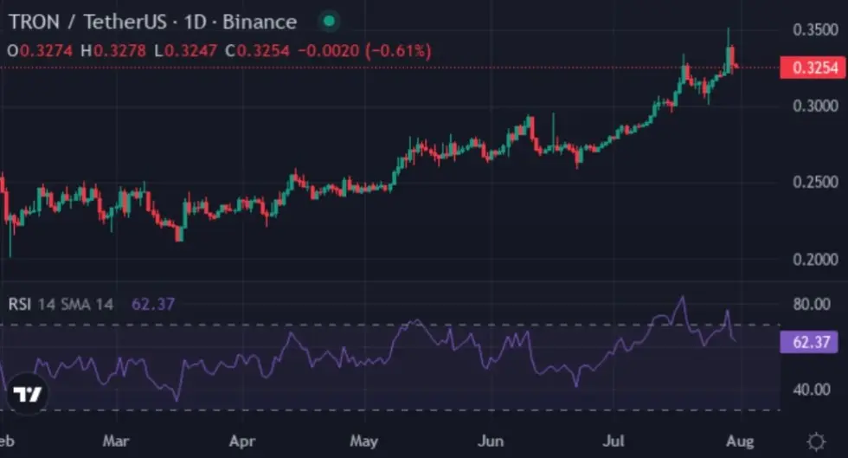Click the Jun label on time axis
This screenshot has height=458, width=848.
pyautogui.click(x=491, y=442)
